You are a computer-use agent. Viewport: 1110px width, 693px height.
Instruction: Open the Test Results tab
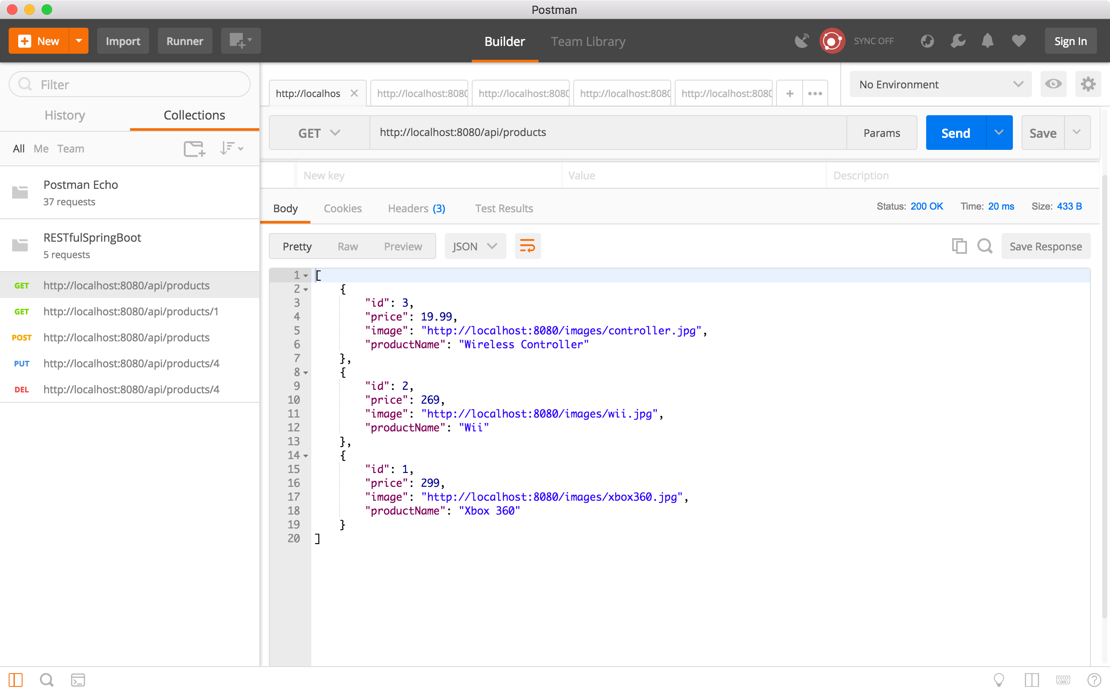click(504, 208)
